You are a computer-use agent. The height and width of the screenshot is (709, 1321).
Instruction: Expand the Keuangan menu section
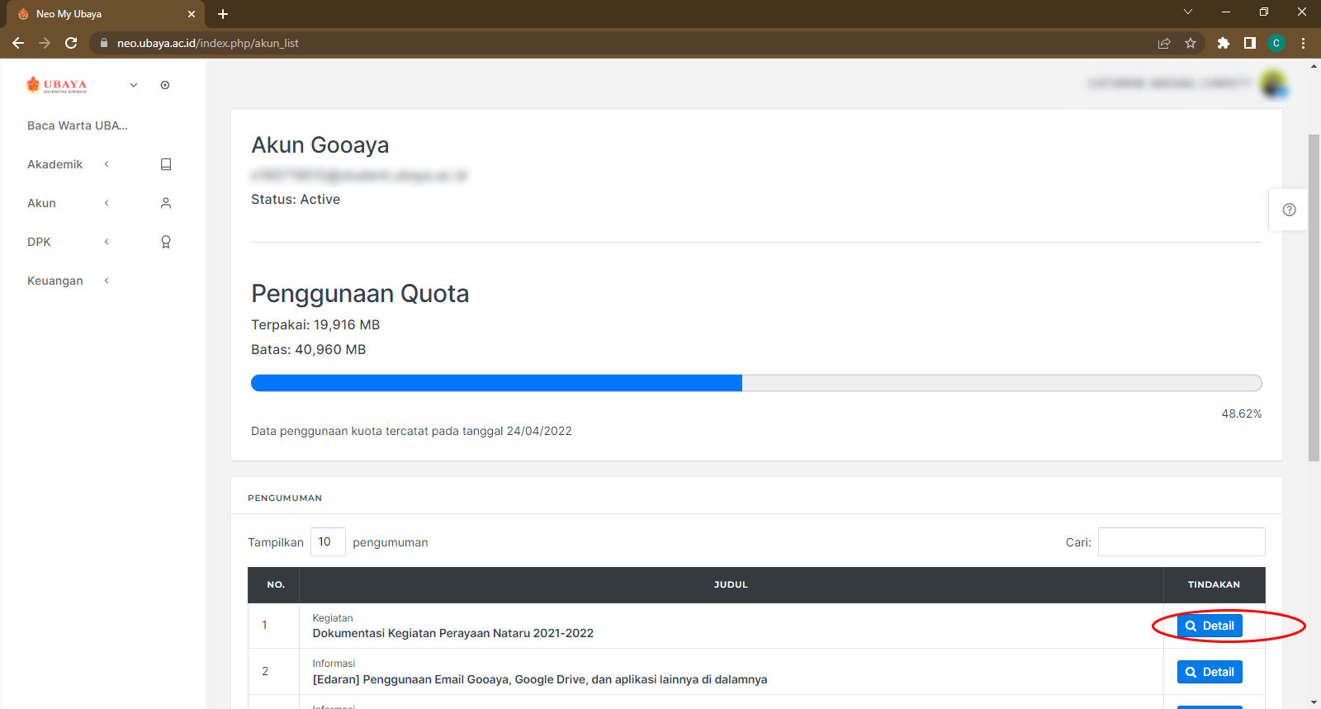(x=55, y=281)
